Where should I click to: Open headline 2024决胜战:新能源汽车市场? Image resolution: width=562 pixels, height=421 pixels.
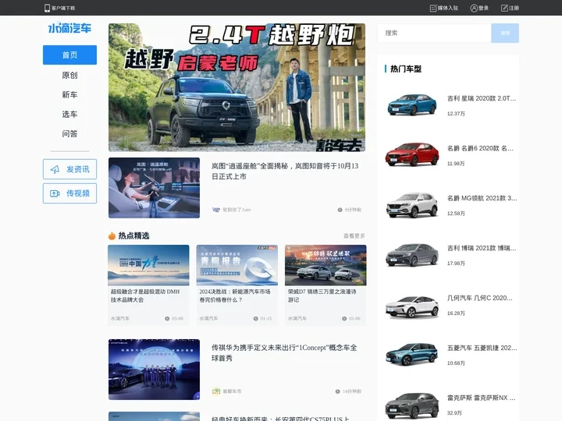point(235,295)
